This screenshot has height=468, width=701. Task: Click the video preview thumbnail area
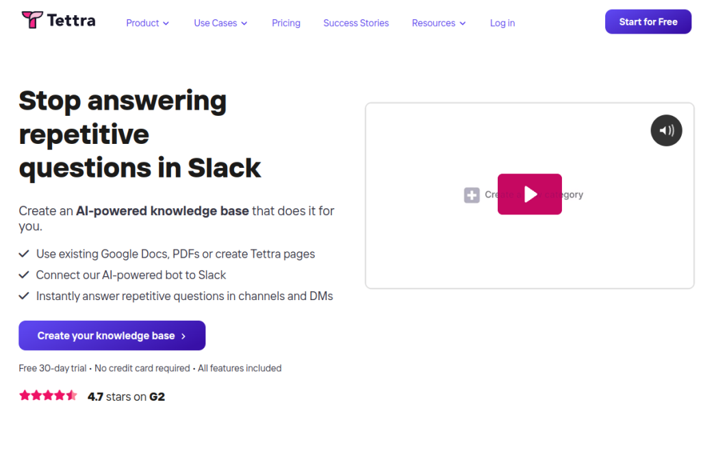point(529,195)
